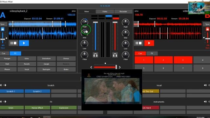Trigger the Backspin effect

pyautogui.click(x=46, y=69)
